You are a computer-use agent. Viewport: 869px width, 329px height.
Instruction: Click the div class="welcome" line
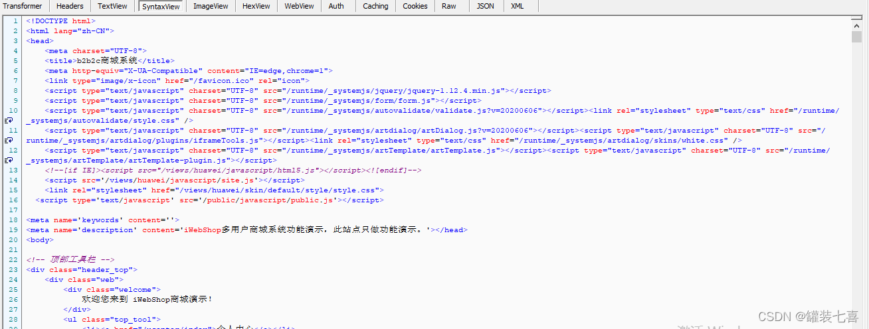pyautogui.click(x=112, y=290)
